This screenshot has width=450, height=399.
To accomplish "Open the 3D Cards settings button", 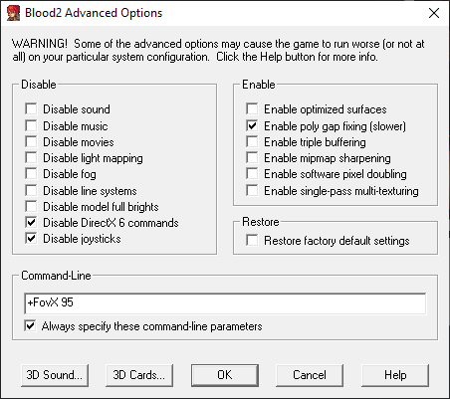I will click(139, 375).
